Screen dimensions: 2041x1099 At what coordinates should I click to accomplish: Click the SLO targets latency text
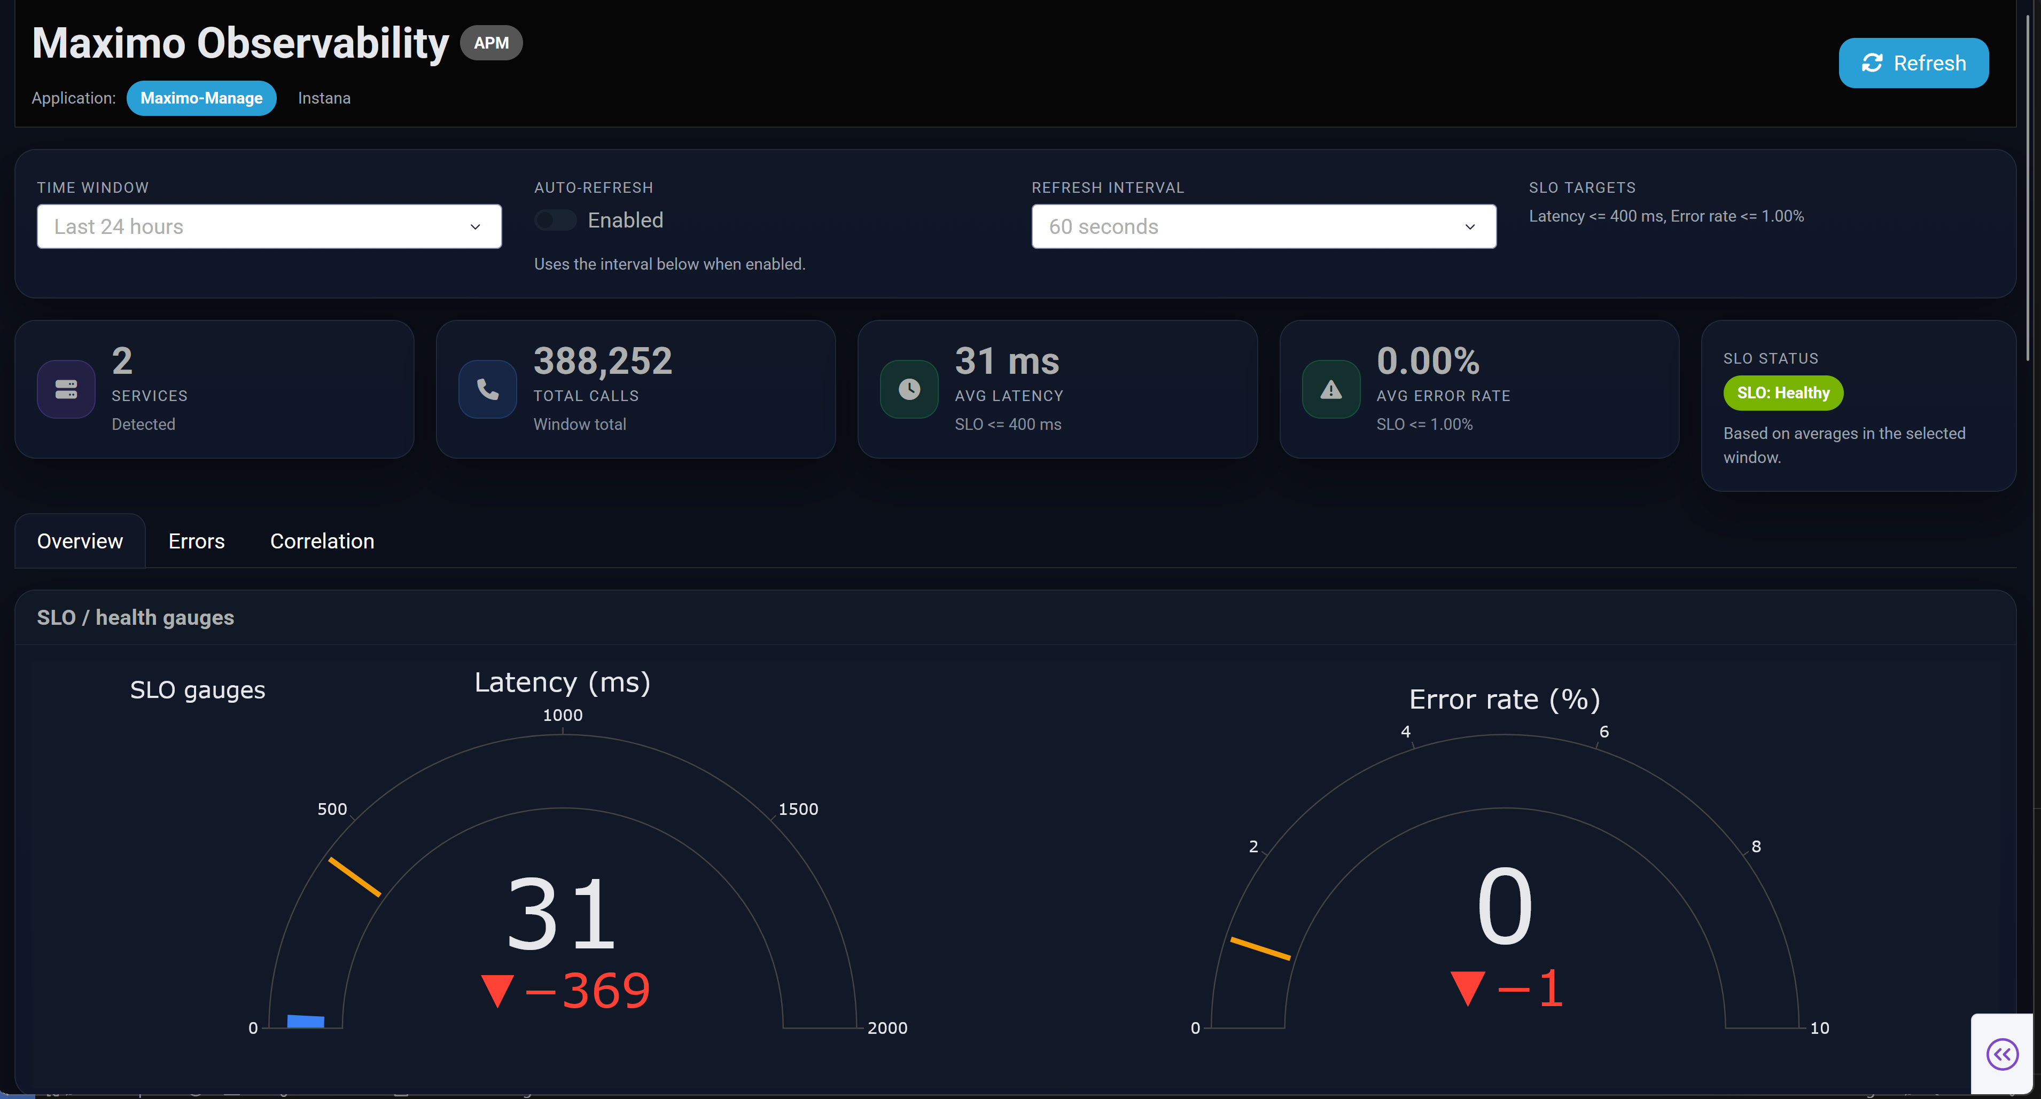(x=1666, y=216)
